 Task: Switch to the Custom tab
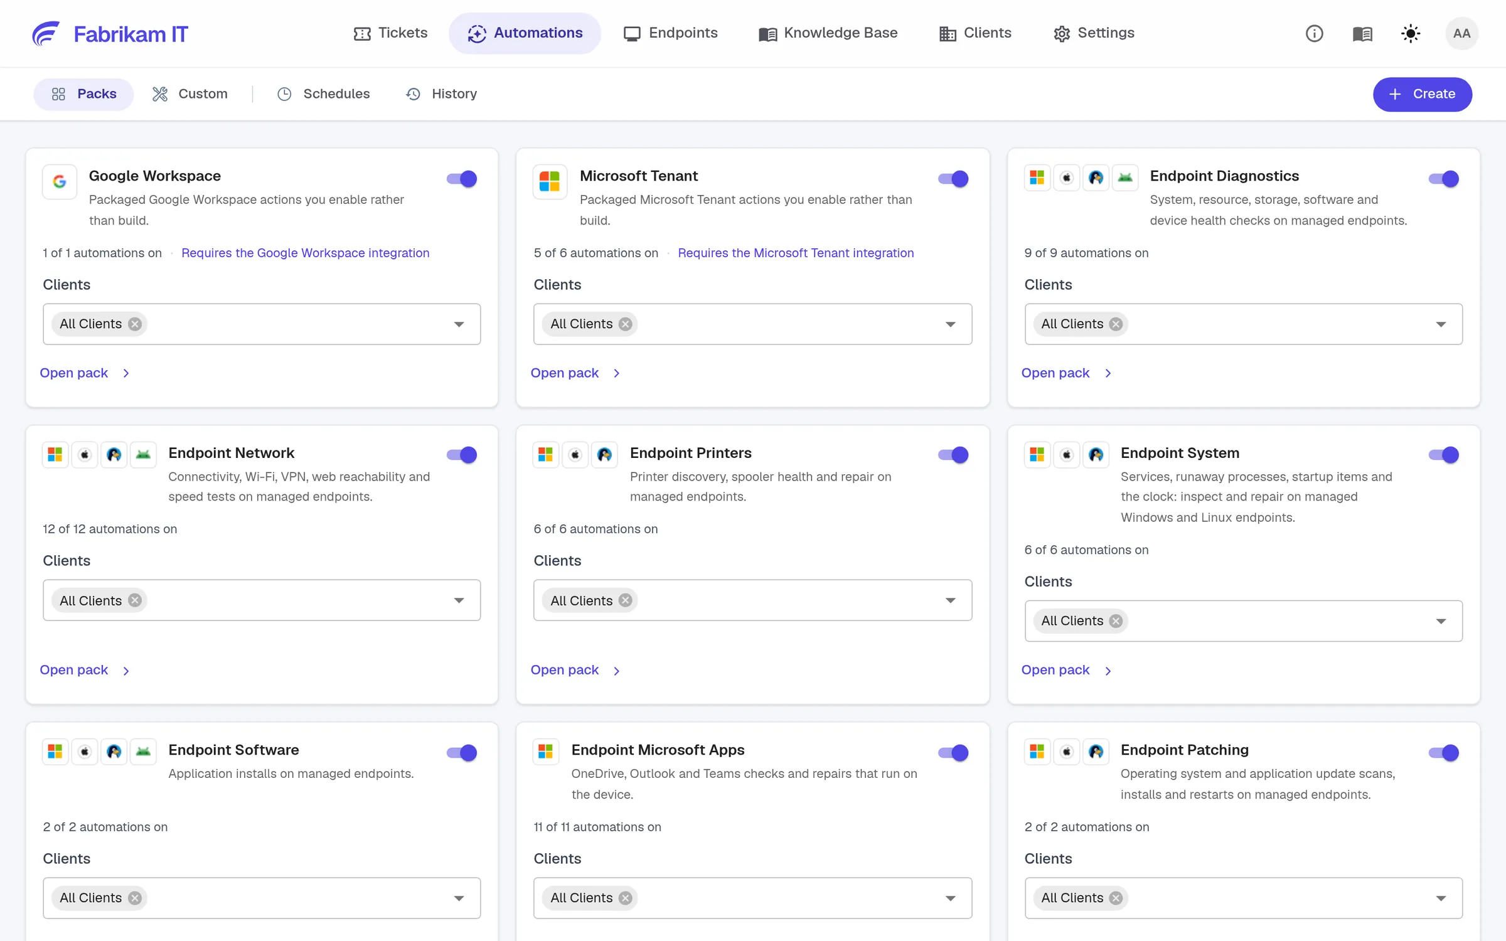click(x=190, y=94)
